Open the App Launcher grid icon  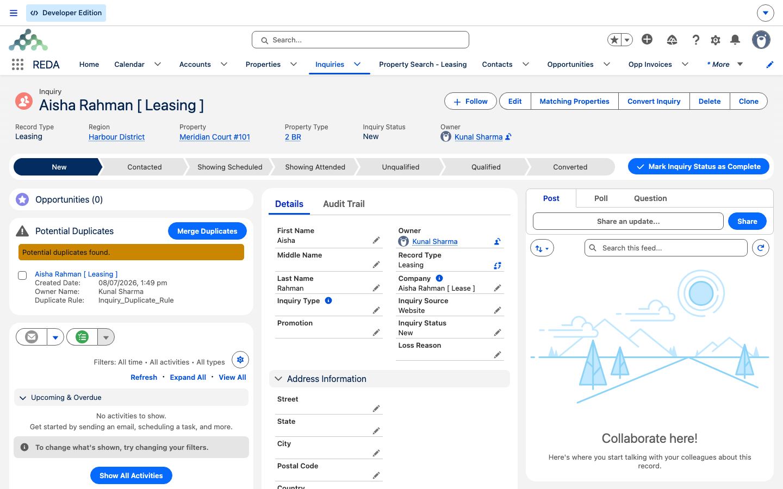(17, 65)
